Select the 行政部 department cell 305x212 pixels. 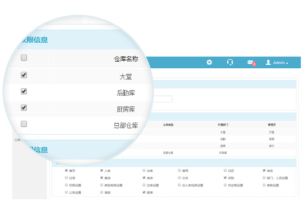pos(223,153)
